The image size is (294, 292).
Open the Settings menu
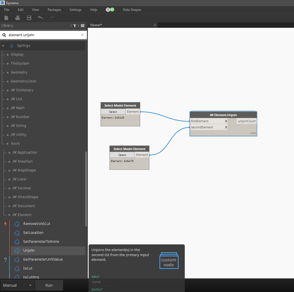click(76, 10)
